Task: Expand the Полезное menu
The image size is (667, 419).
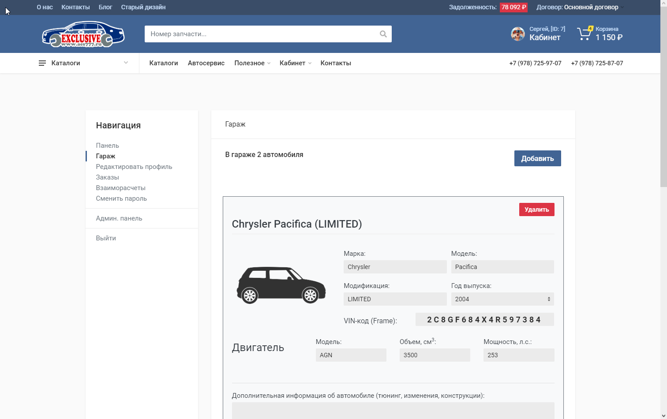Action: click(x=252, y=63)
